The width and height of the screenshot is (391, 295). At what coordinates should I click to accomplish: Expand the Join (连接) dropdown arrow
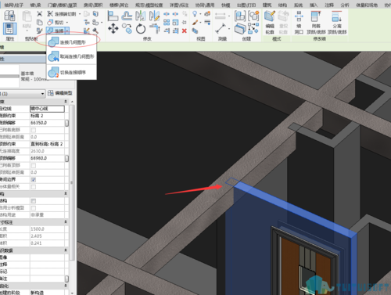(x=67, y=31)
